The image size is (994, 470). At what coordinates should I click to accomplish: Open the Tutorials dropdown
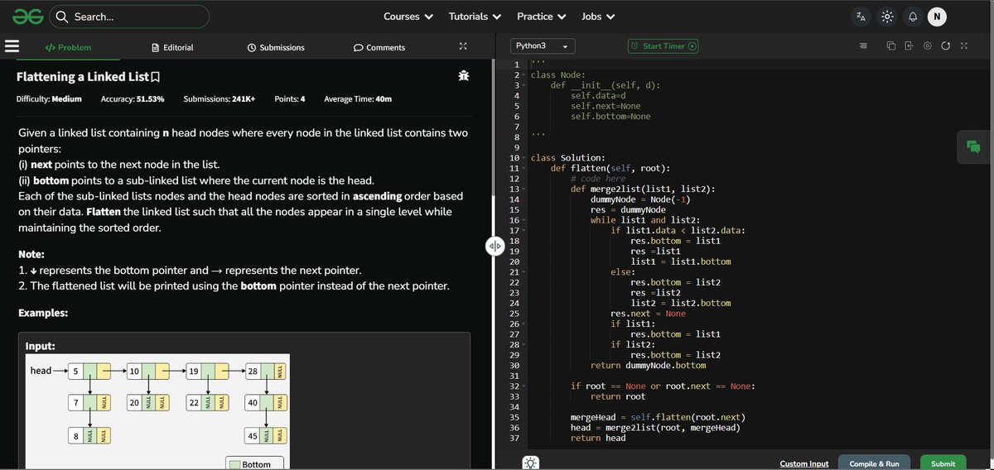coord(475,17)
